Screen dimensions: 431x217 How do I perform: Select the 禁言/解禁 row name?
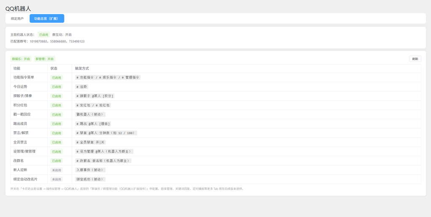point(21,133)
